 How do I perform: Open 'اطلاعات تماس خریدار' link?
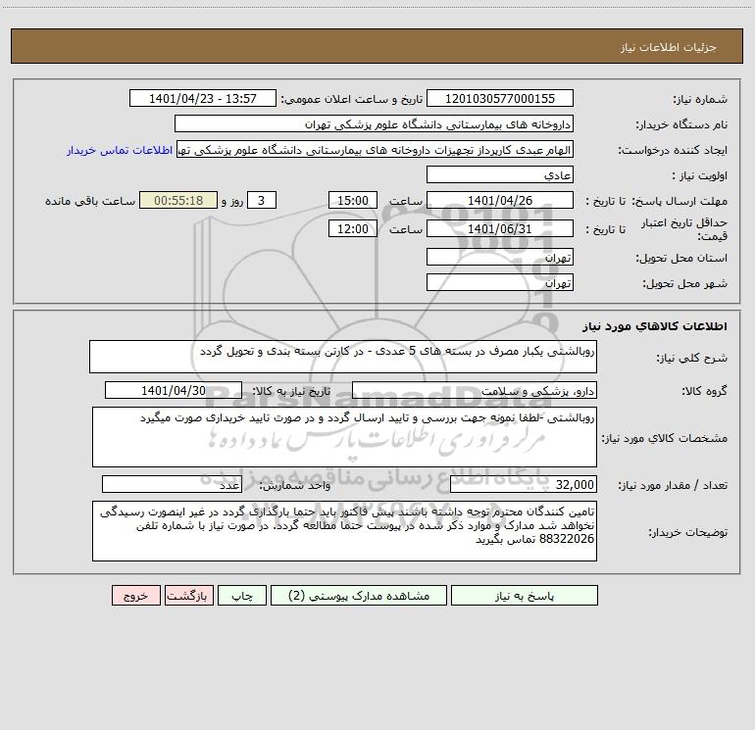[x=120, y=150]
